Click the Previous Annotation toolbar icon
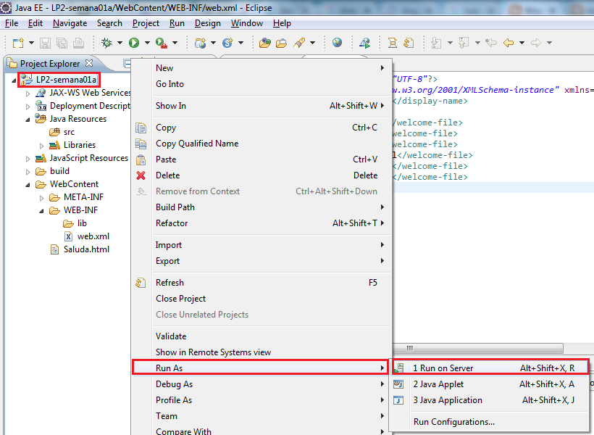This screenshot has height=435, width=594. point(462,43)
